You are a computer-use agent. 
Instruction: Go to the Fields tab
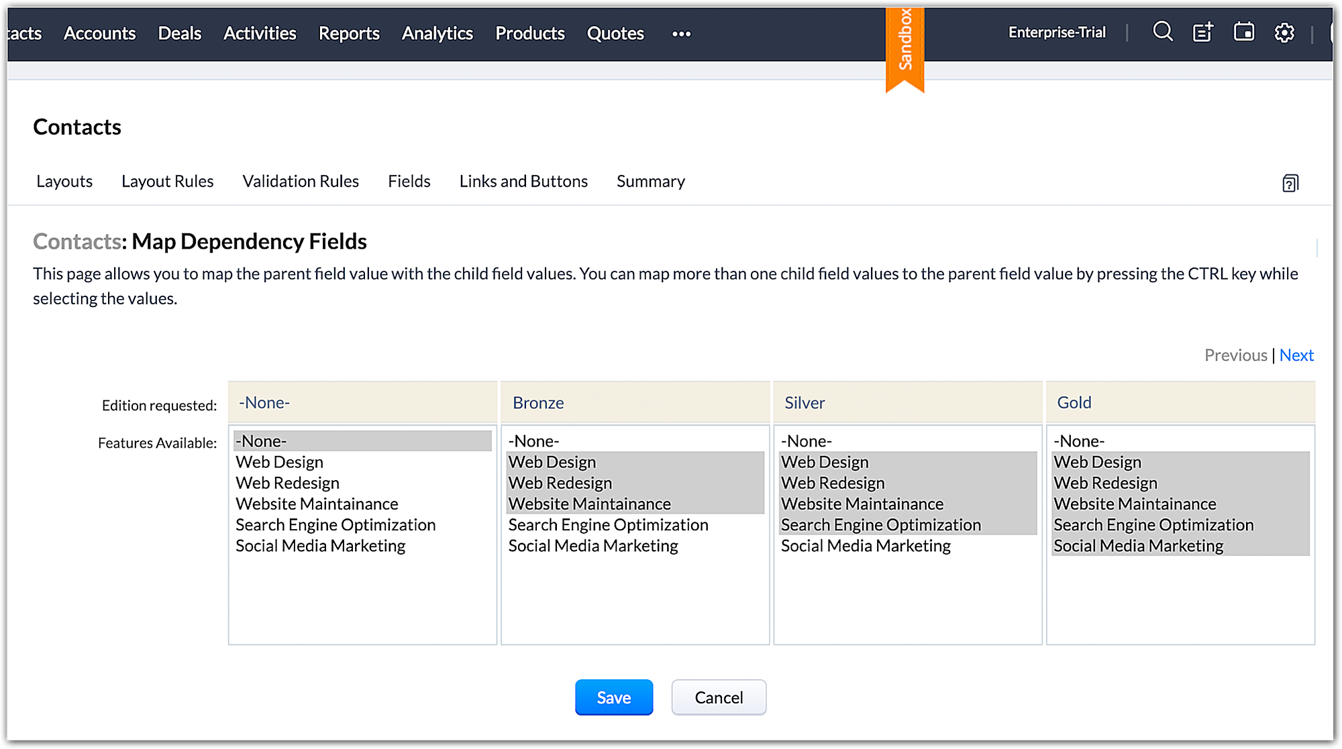pos(409,181)
